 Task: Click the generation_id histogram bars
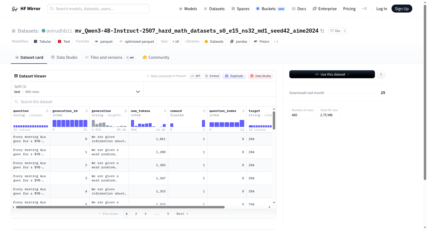pyautogui.click(x=70, y=123)
